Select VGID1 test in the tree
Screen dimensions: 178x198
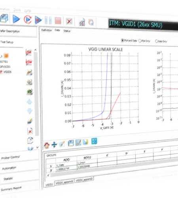coord(8,72)
